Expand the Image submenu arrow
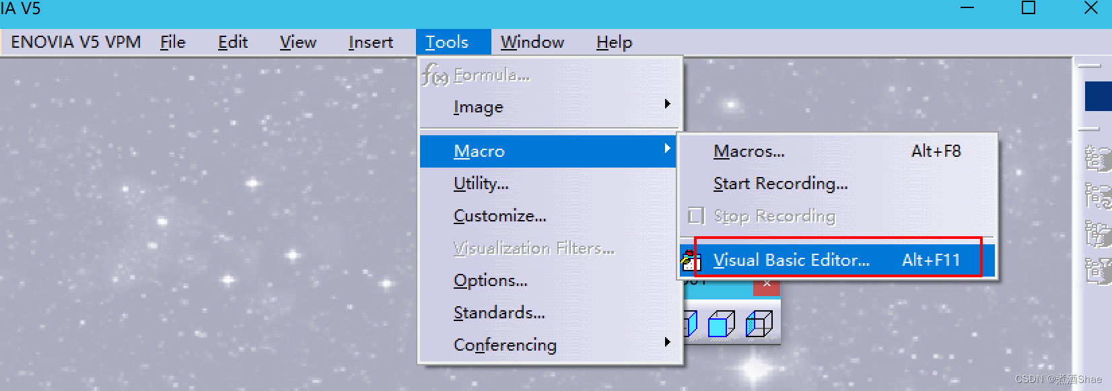 tap(667, 104)
